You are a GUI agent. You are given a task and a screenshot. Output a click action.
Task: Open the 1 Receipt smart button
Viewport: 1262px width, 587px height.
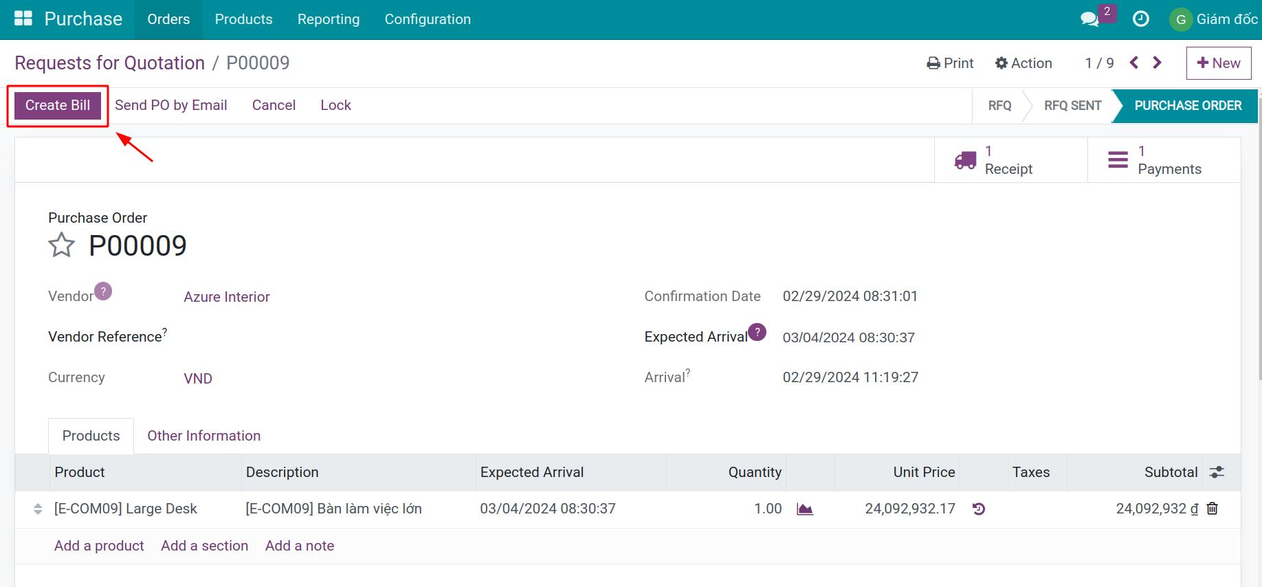click(x=1010, y=160)
